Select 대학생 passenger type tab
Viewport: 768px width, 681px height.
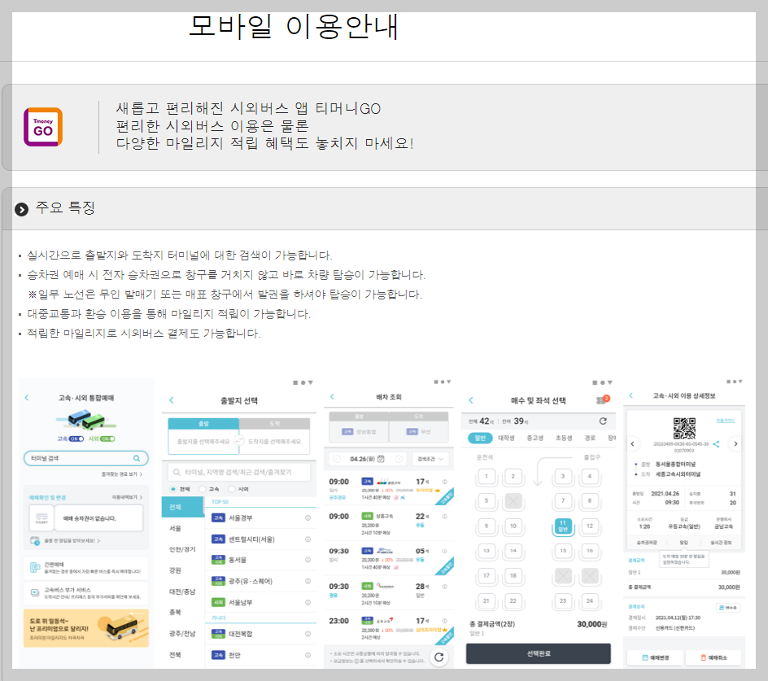pos(506,438)
